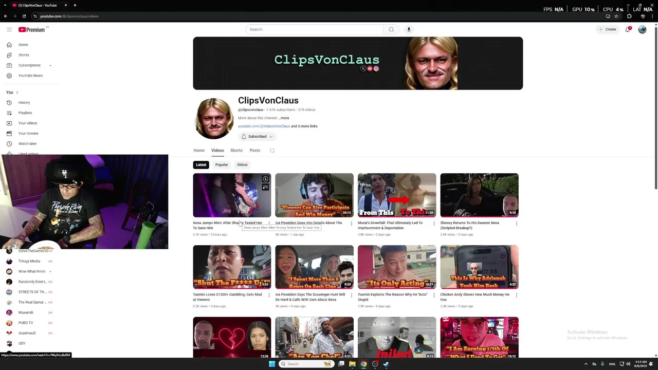
Task: Open the Chrome extensions puzzle icon
Action: [629, 16]
